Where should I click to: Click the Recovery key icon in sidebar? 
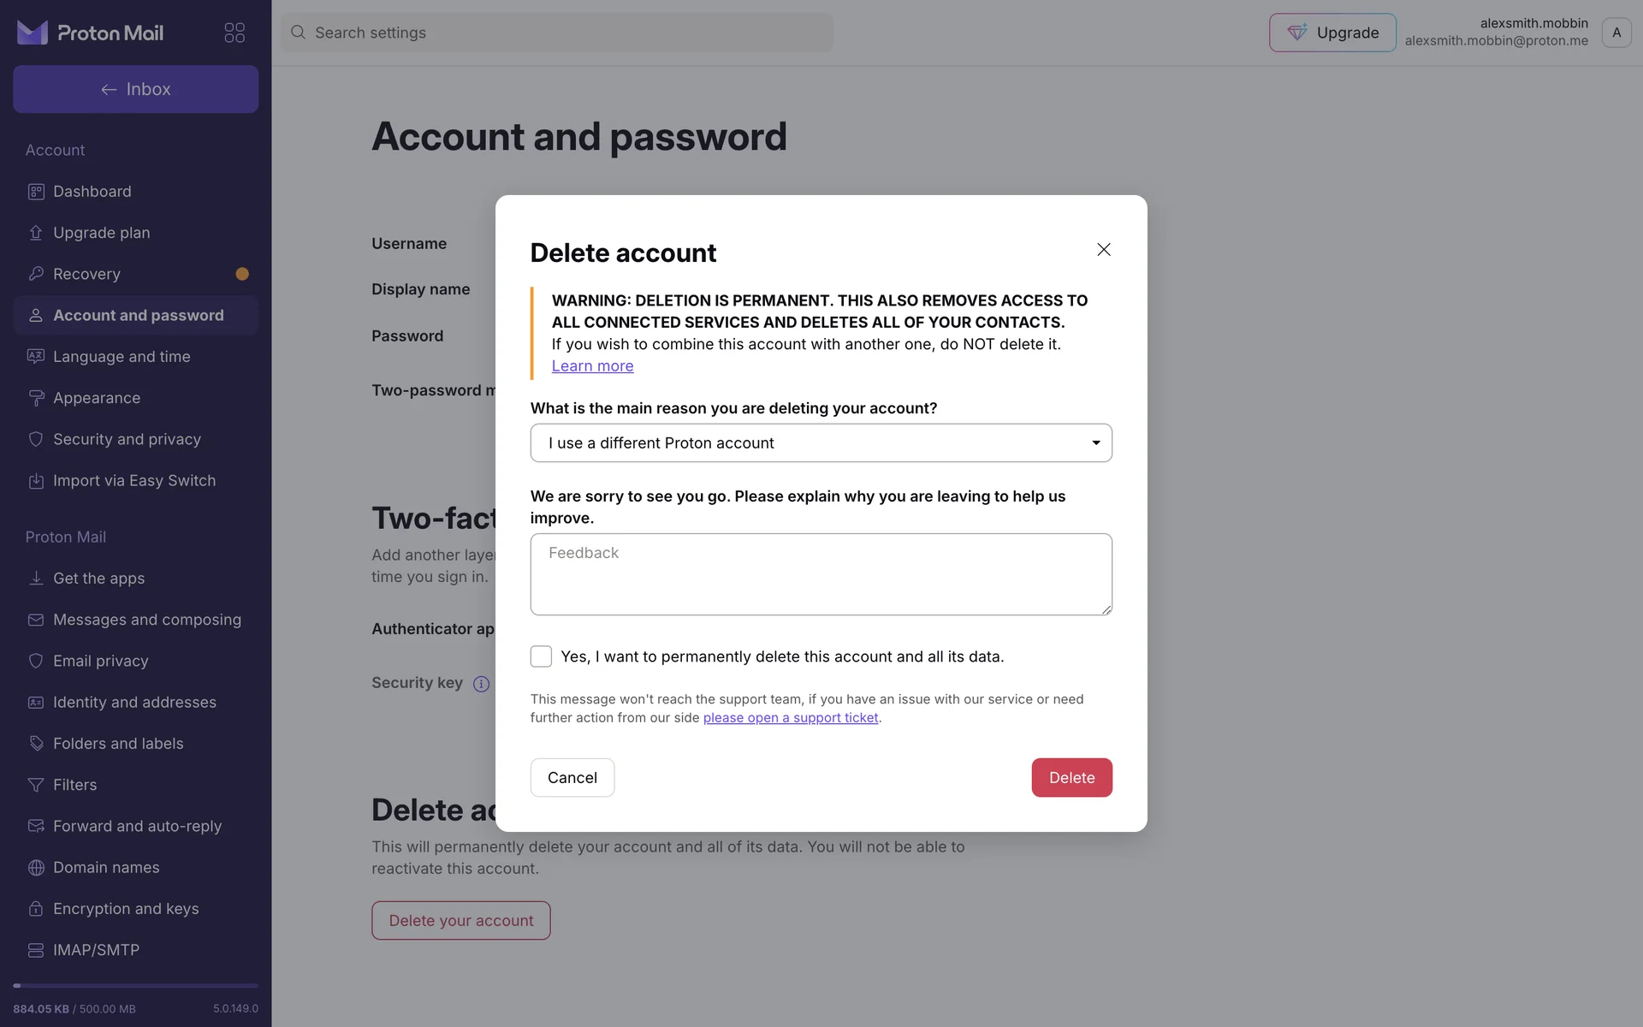(36, 274)
